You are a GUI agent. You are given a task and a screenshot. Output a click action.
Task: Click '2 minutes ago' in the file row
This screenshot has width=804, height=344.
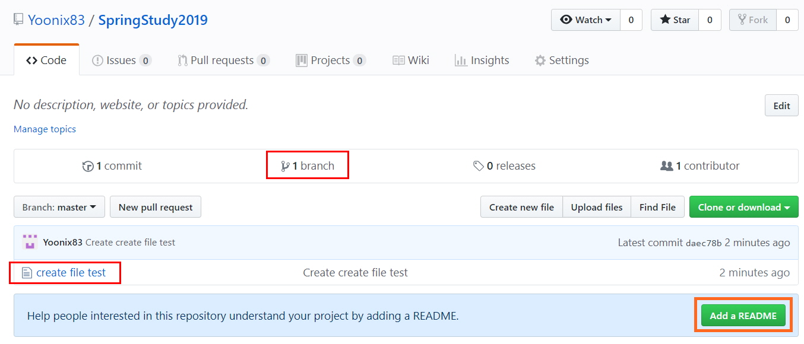(754, 273)
